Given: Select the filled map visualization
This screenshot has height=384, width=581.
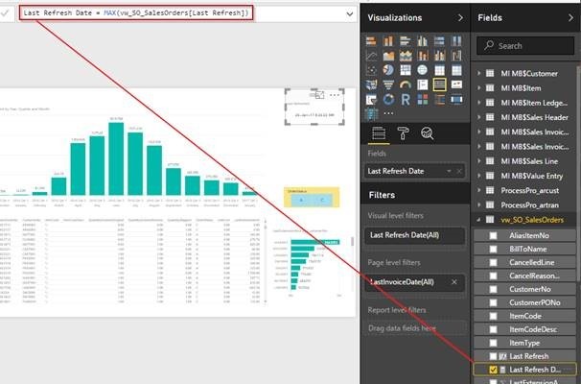Looking at the screenshot, I should coord(371,85).
